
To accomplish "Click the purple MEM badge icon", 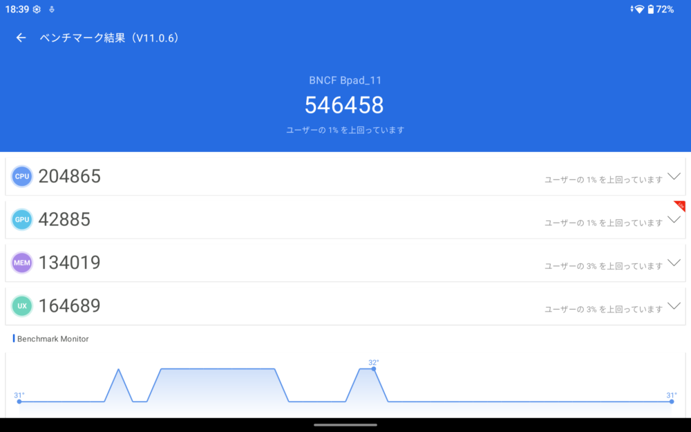I will pos(22,263).
